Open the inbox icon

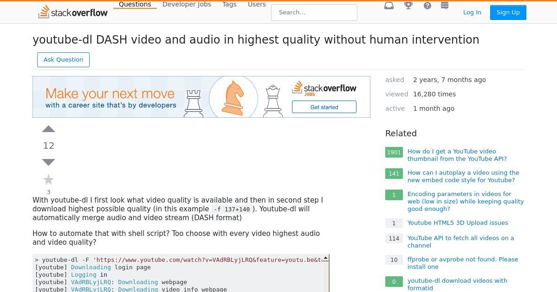click(389, 6)
